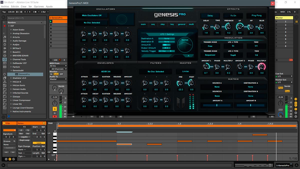Click the Tap tempo button

4,12
